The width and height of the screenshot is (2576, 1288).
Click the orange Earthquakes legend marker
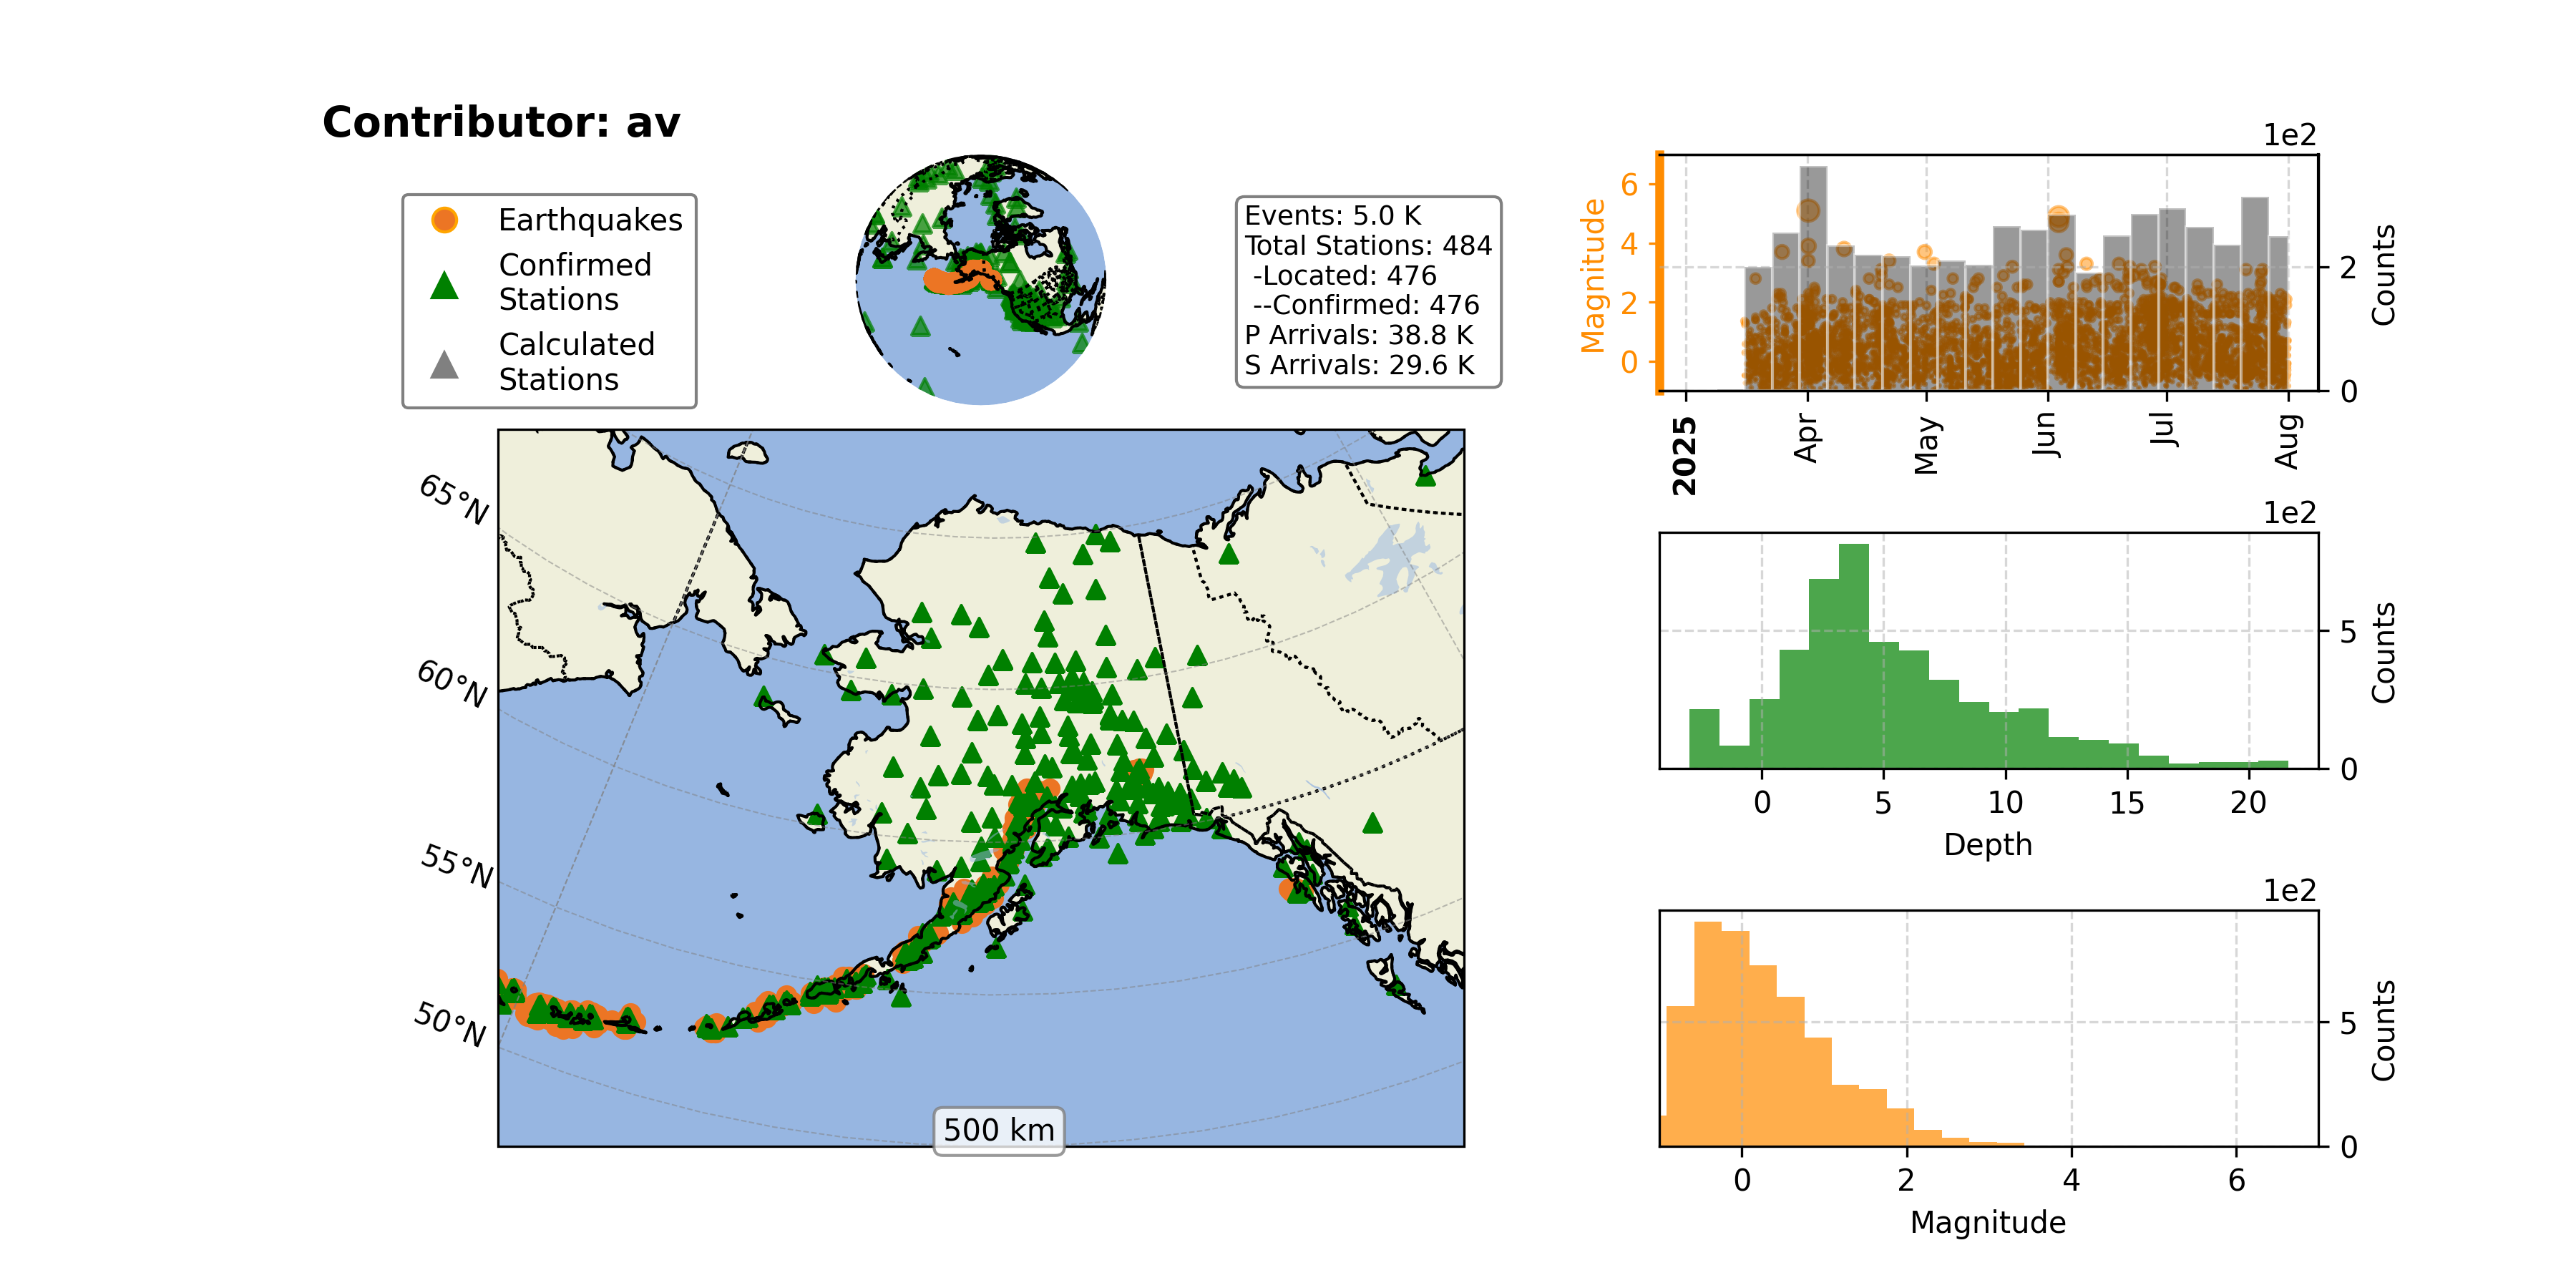tap(444, 220)
